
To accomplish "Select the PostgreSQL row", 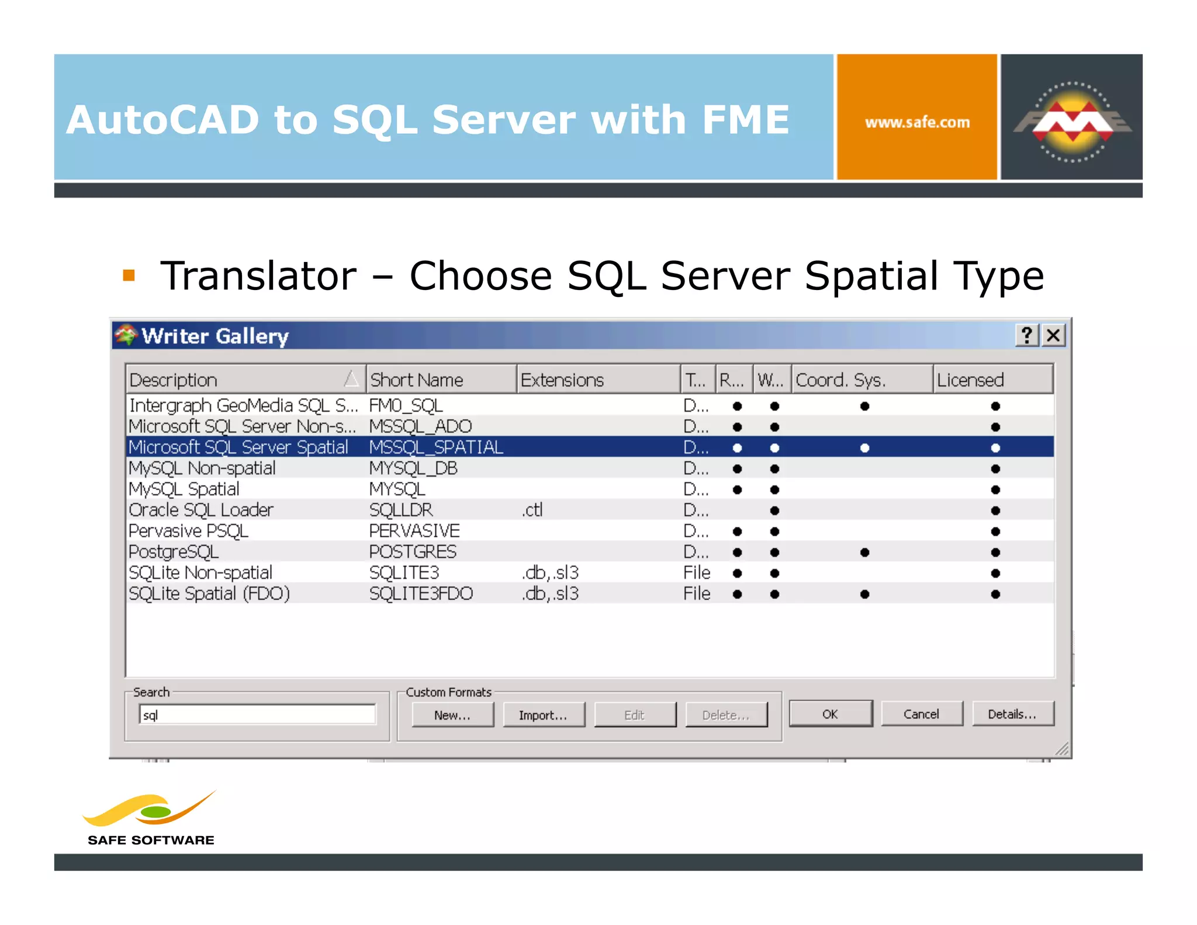I will point(590,551).
